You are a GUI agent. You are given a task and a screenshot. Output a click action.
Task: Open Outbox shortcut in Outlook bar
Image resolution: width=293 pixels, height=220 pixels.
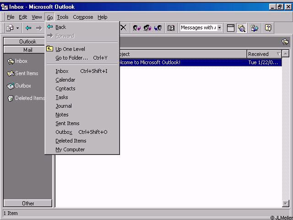pos(19,86)
